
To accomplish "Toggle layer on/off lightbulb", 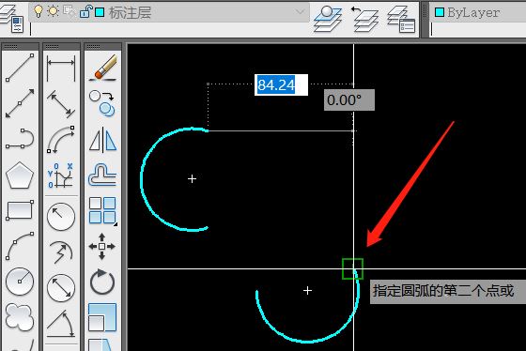I will pos(39,11).
